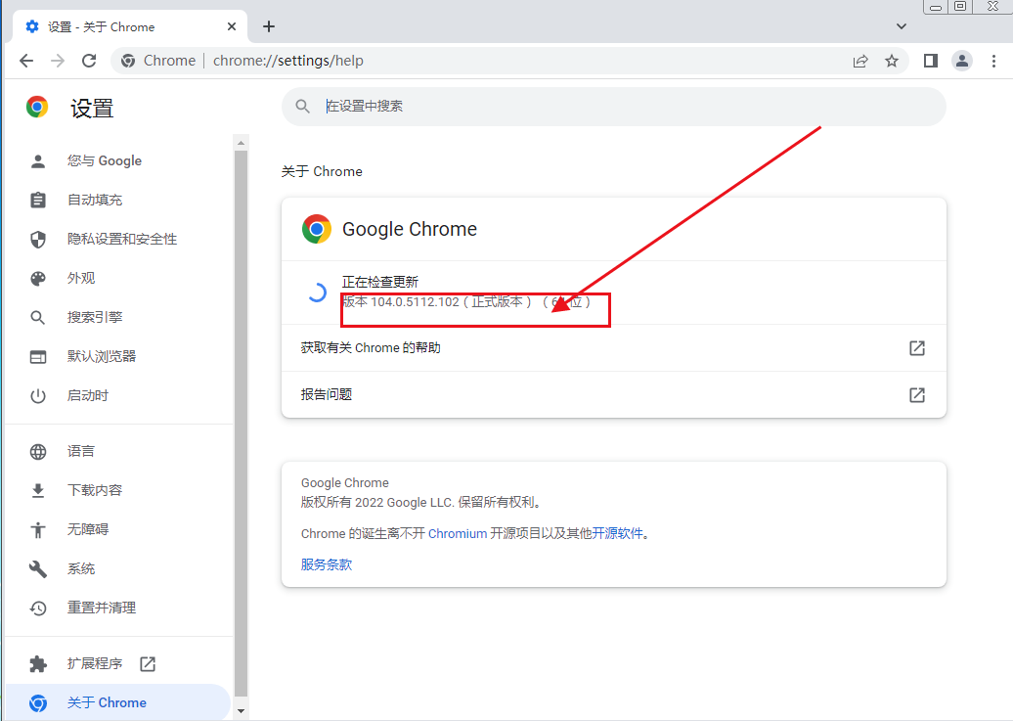Reload the settings page
The image size is (1013, 721).
89,61
